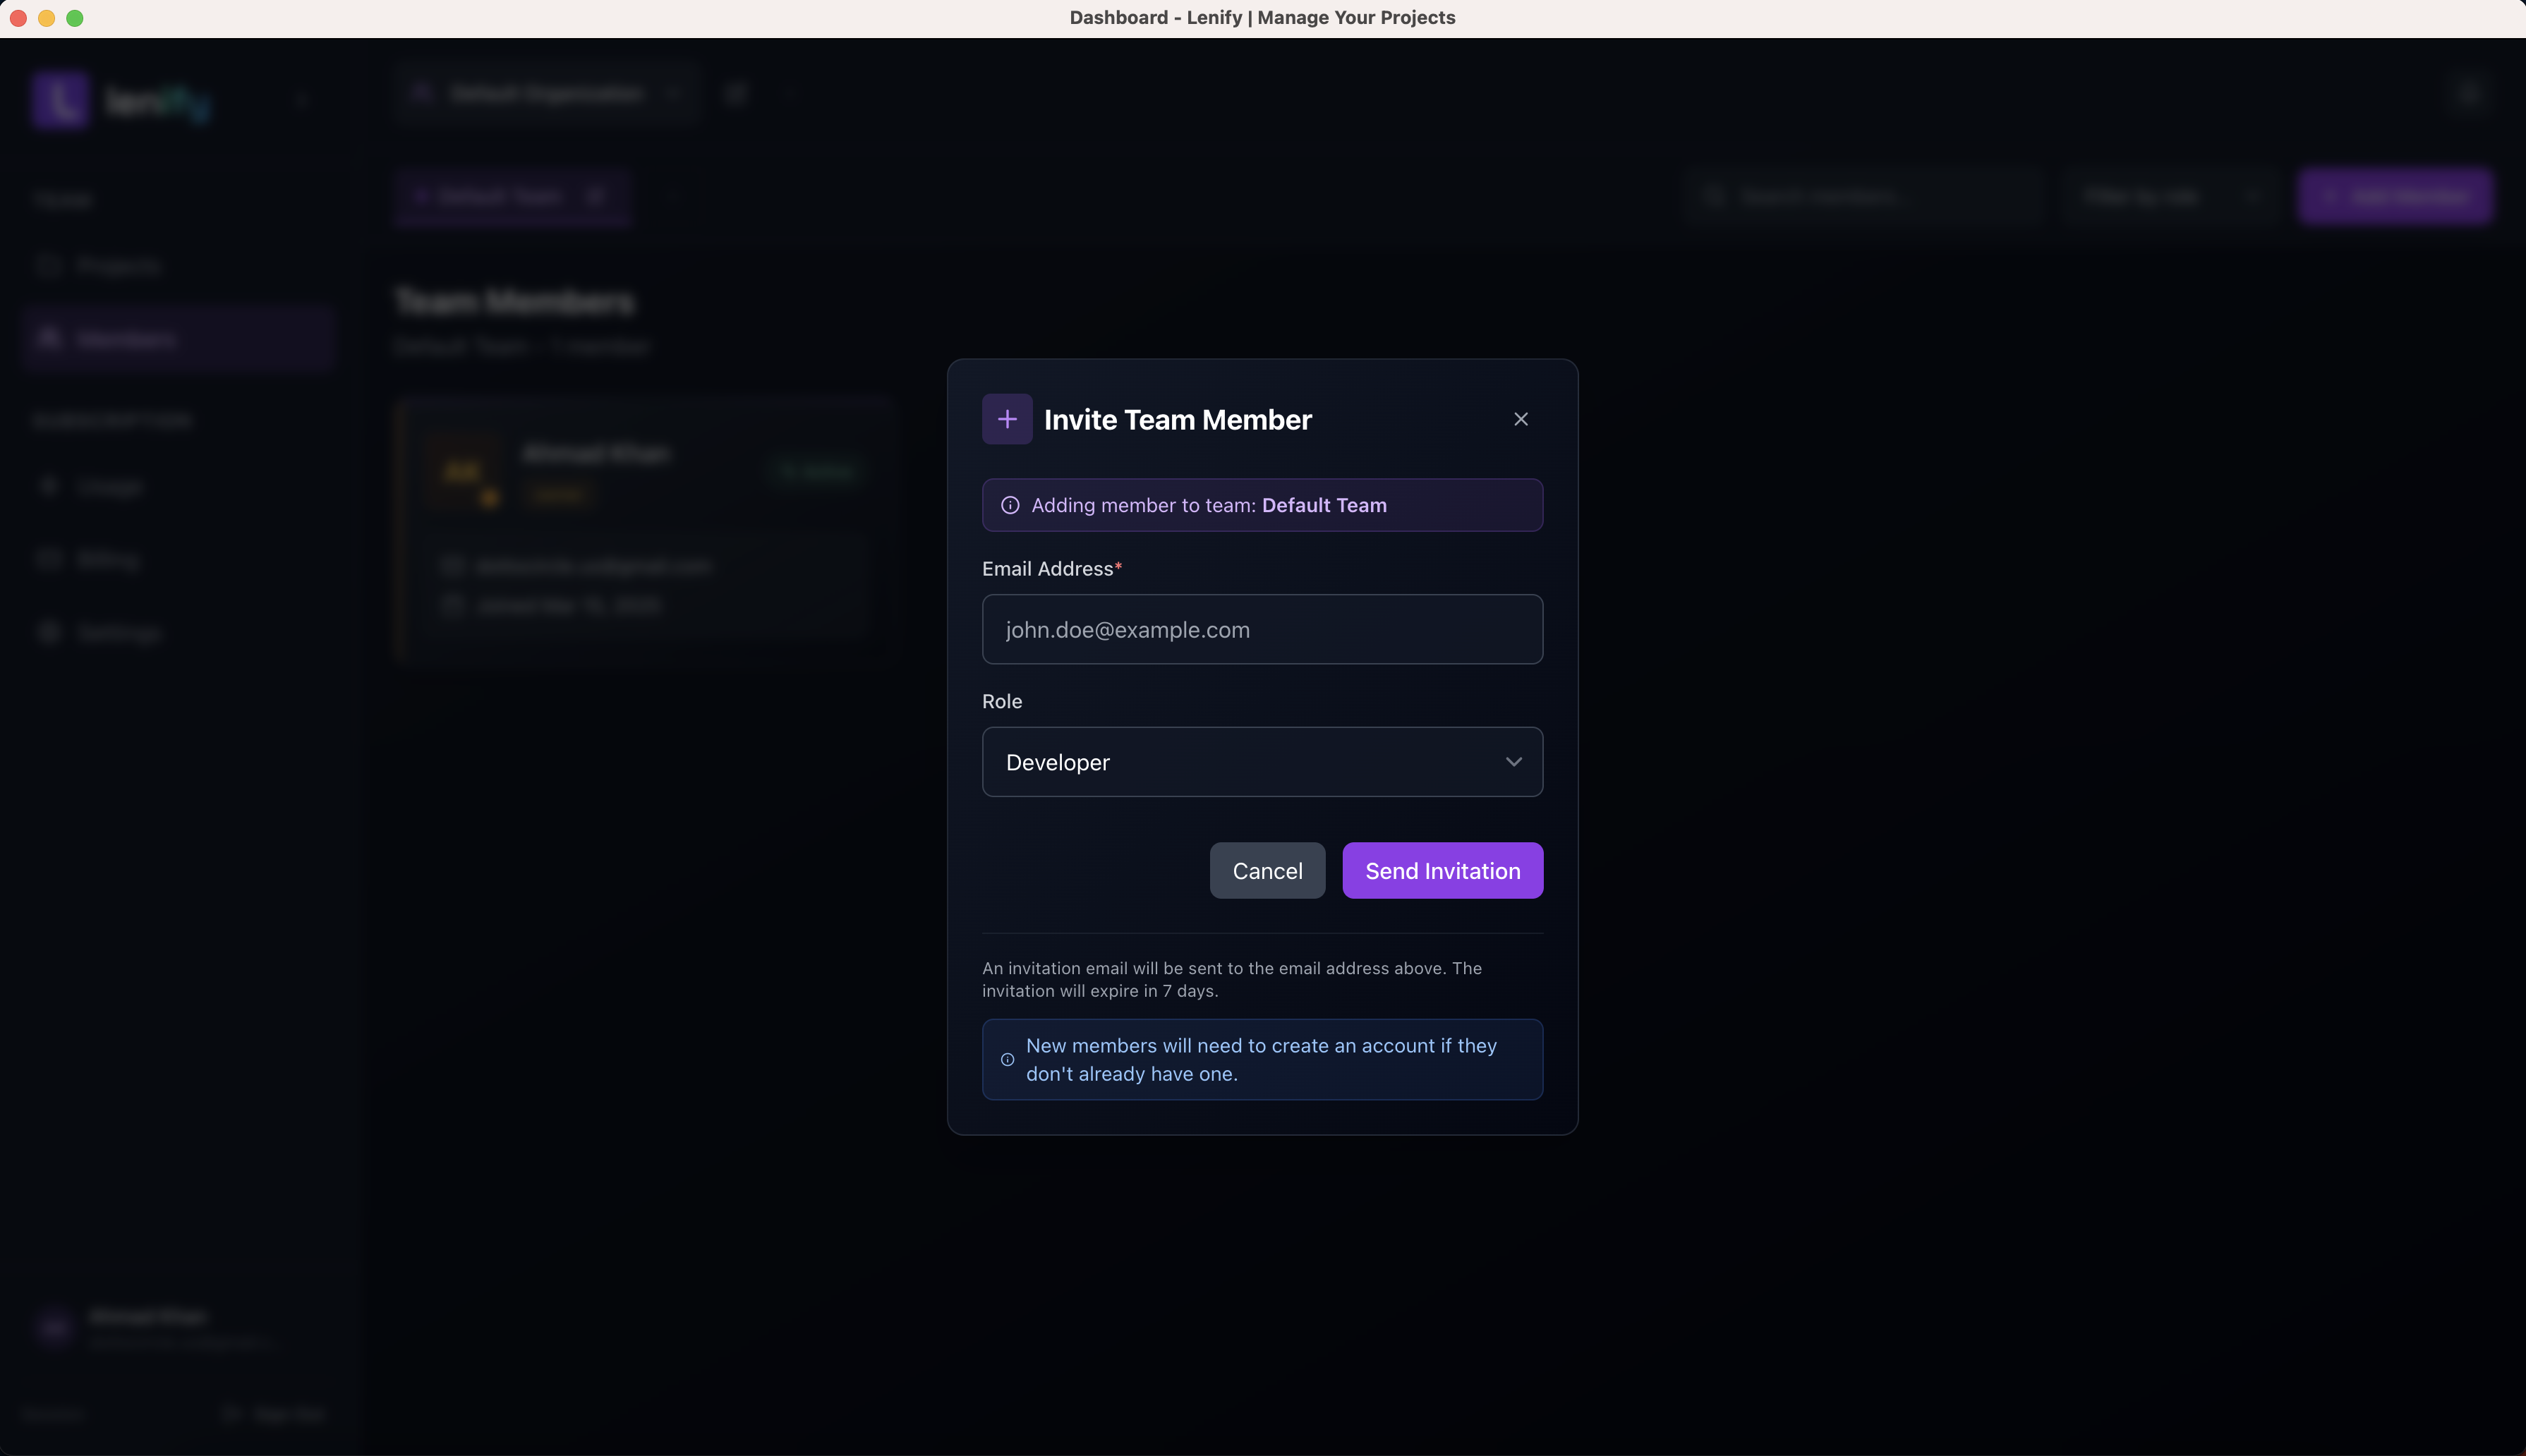Click the email address input field
The image size is (2526, 1456).
(x=1261, y=629)
